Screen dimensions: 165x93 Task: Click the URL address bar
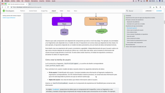[80, 7]
